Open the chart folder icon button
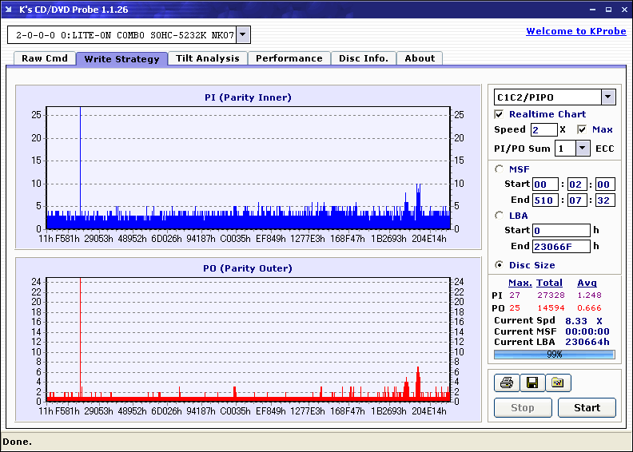Viewport: 633px width, 452px height. pos(558,383)
